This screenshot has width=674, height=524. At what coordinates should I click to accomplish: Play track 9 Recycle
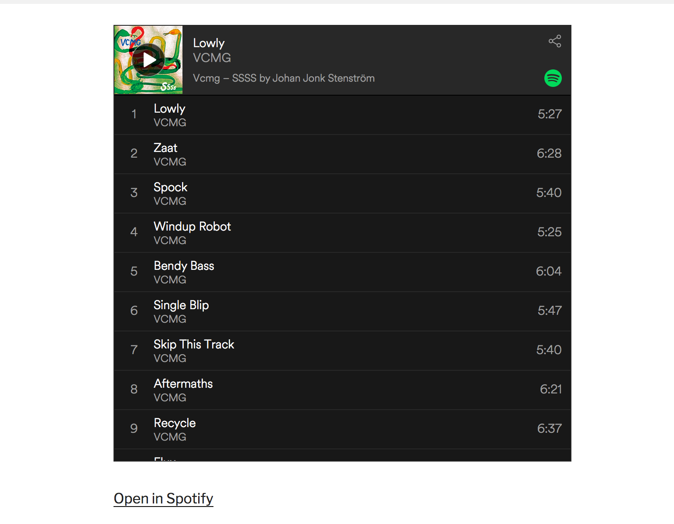click(x=342, y=429)
